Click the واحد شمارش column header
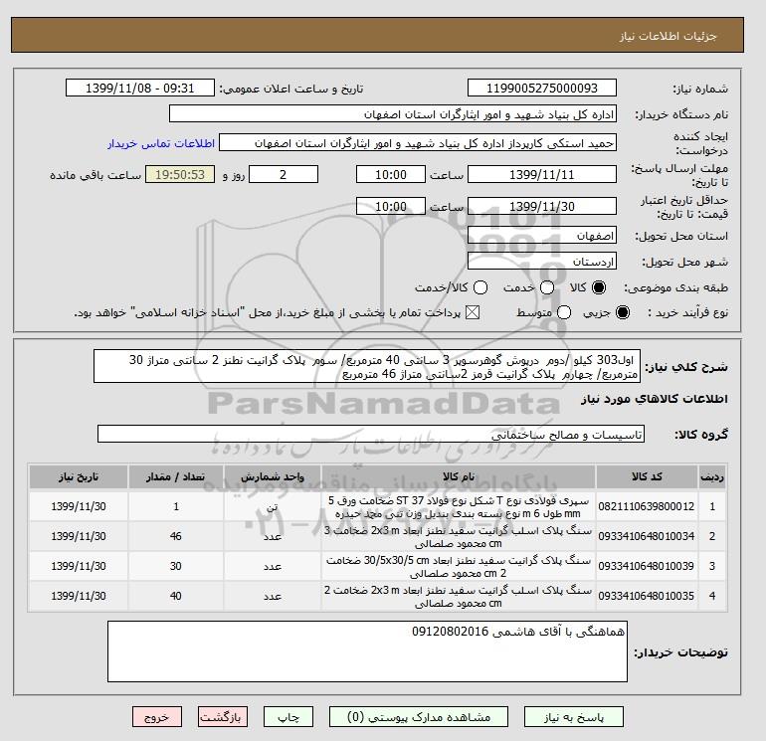 [x=273, y=476]
